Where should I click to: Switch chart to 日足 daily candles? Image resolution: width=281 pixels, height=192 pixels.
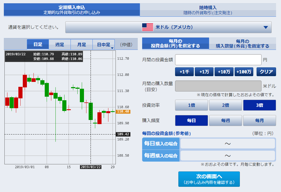point(38,44)
